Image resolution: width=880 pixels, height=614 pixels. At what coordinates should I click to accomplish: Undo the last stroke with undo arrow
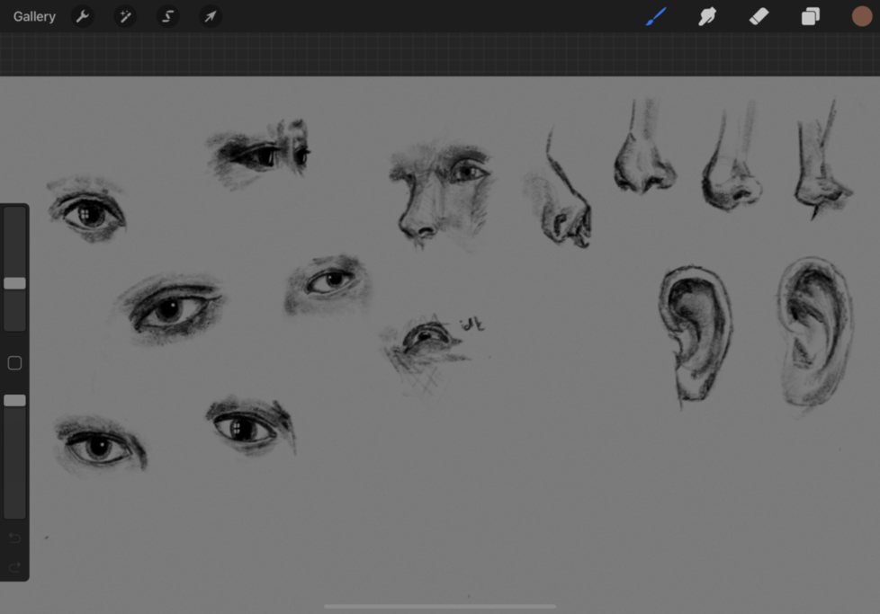(x=14, y=538)
